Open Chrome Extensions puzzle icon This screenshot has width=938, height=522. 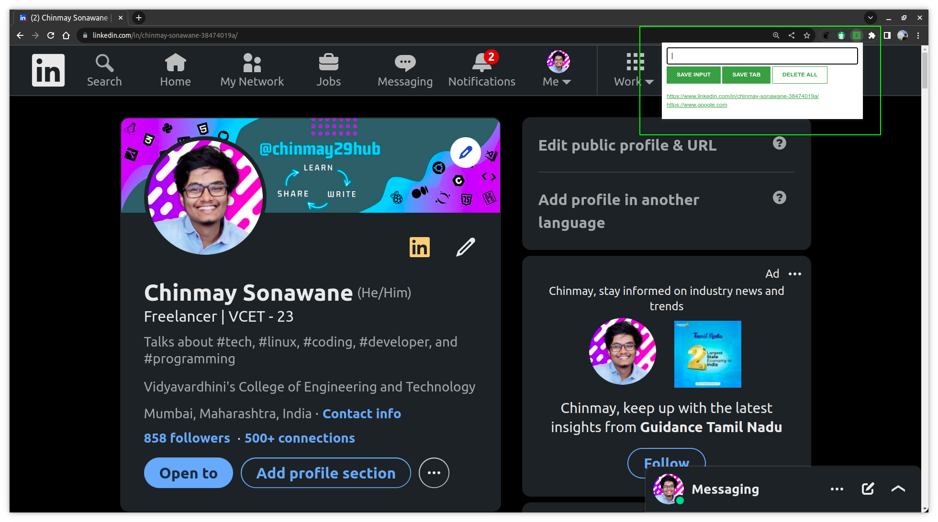pyautogui.click(x=871, y=35)
